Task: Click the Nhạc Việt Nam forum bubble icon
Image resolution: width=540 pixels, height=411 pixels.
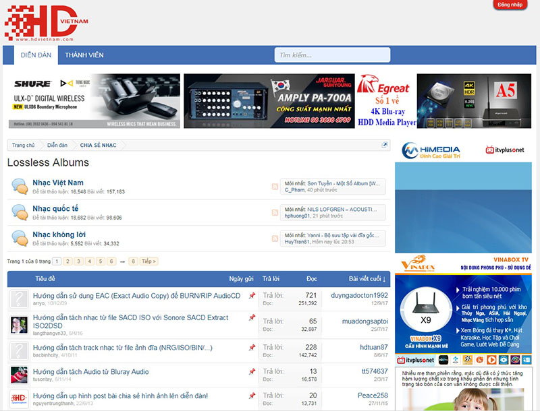Action: coord(20,187)
